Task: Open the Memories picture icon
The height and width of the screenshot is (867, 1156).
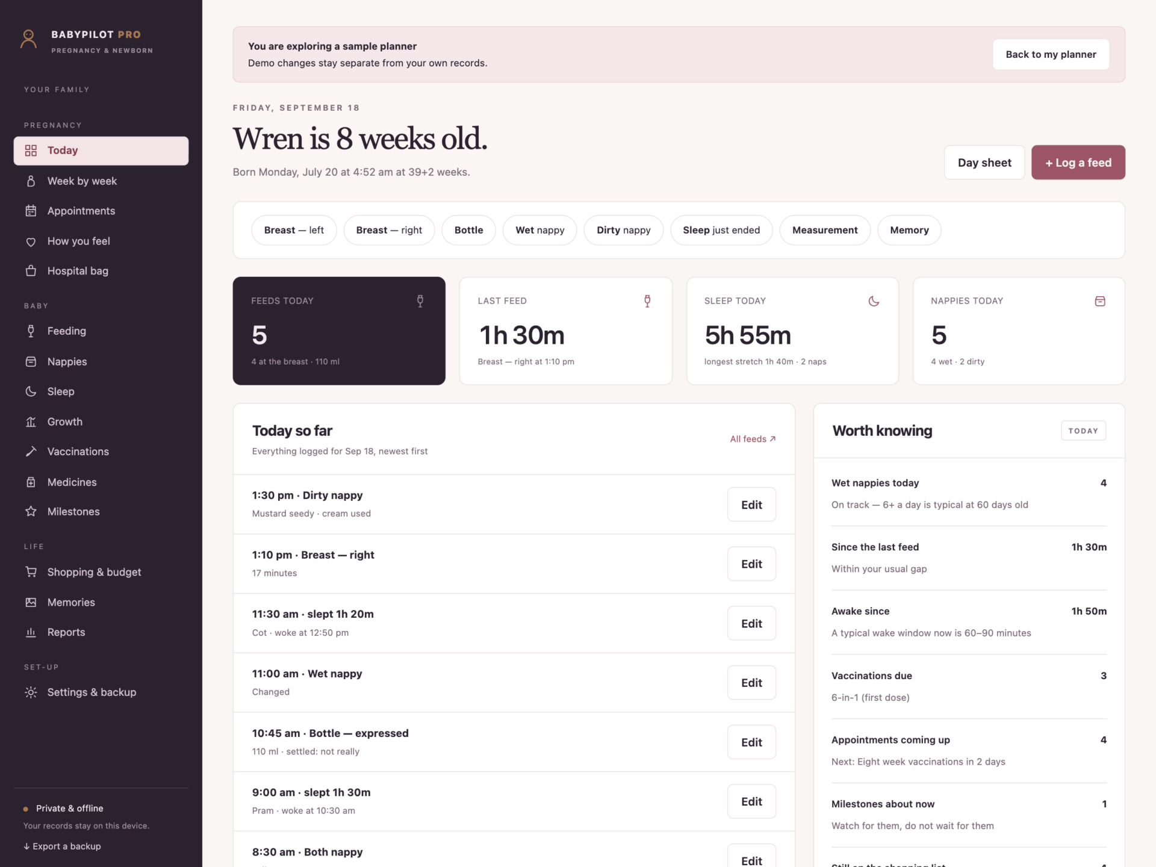Action: pyautogui.click(x=31, y=602)
